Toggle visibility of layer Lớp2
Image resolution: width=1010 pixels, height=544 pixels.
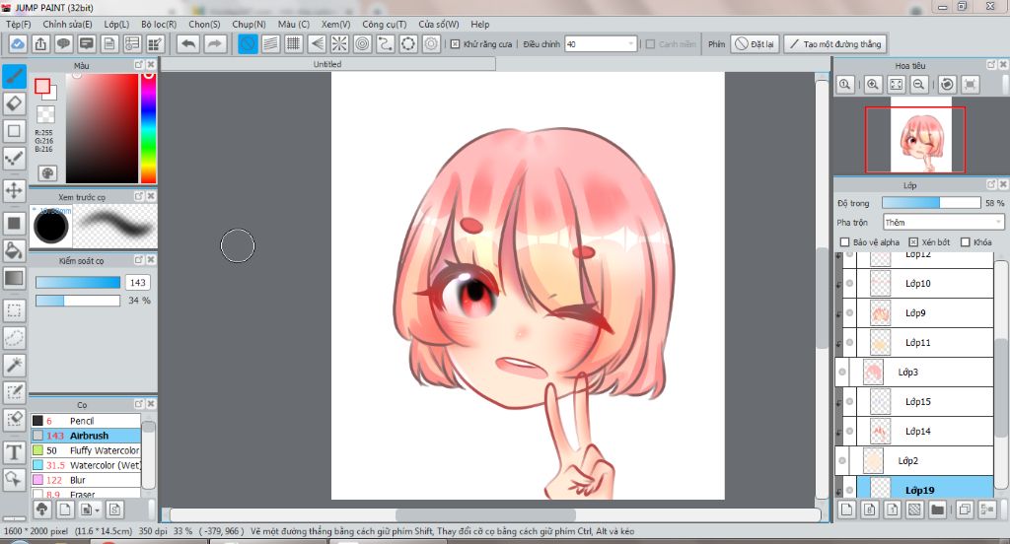click(842, 461)
